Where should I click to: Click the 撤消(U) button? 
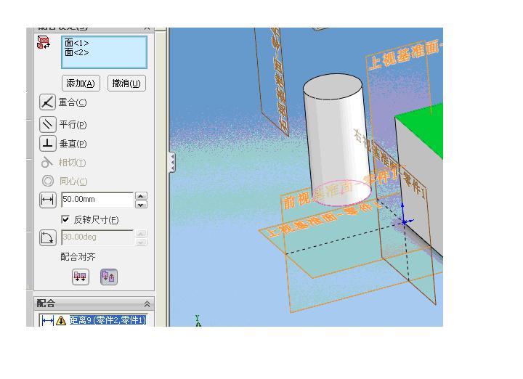(x=126, y=83)
